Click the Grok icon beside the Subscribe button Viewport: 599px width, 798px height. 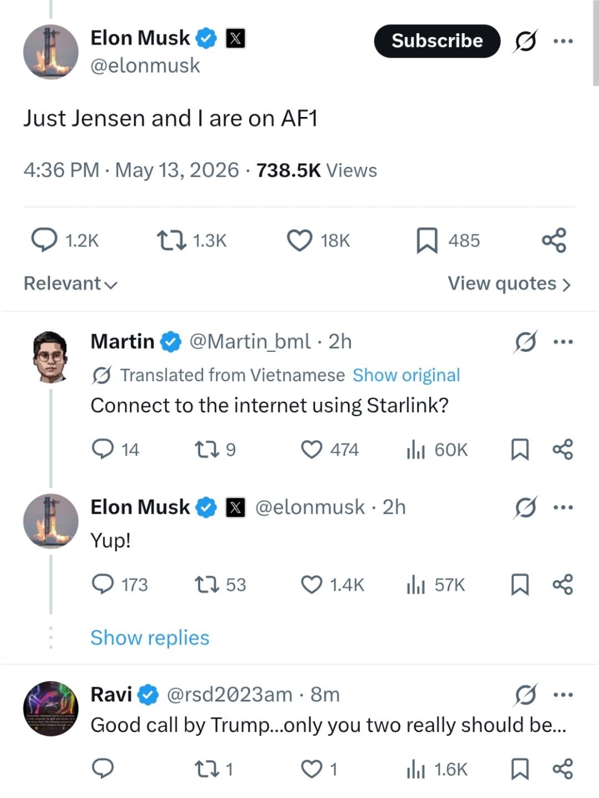point(525,41)
